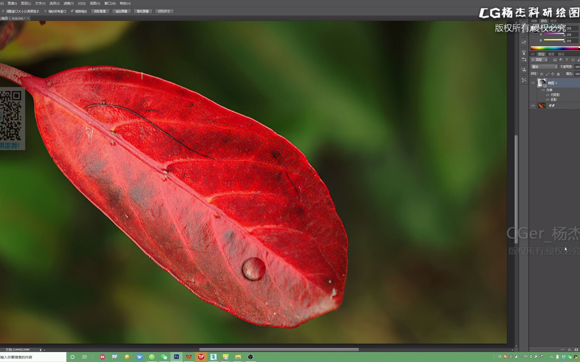Click the 适合屏幕 button
Viewport: 580px width, 362px height.
point(121,11)
